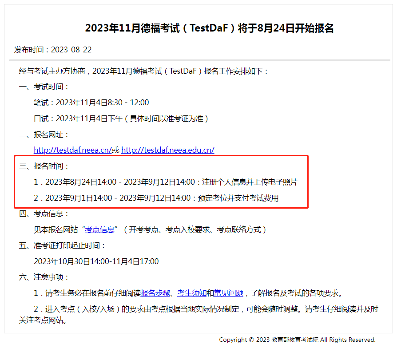Click the 口试 2023年11月4日下午 line
Screen dimensions: 397x348
(121, 119)
